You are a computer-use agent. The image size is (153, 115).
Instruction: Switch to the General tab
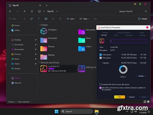pyautogui.click(x=104, y=35)
